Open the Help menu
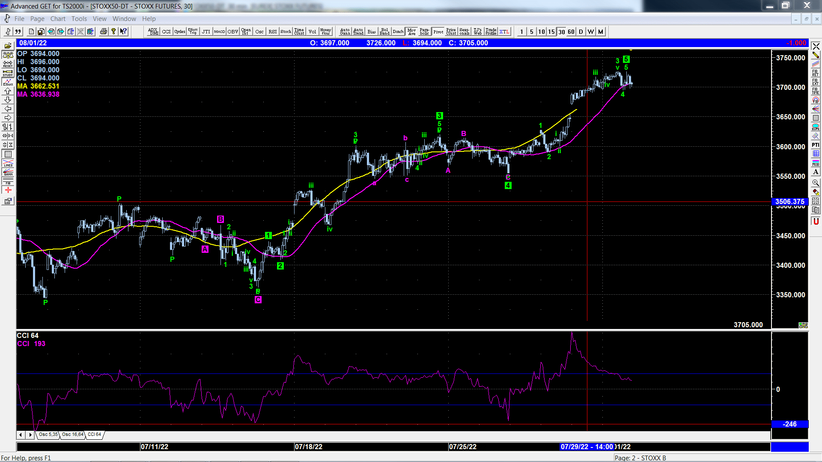The image size is (822, 462). click(149, 19)
